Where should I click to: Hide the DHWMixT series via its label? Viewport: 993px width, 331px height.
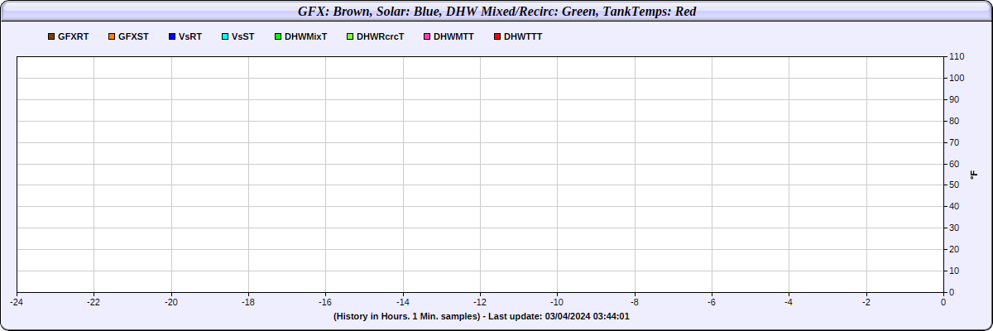306,37
